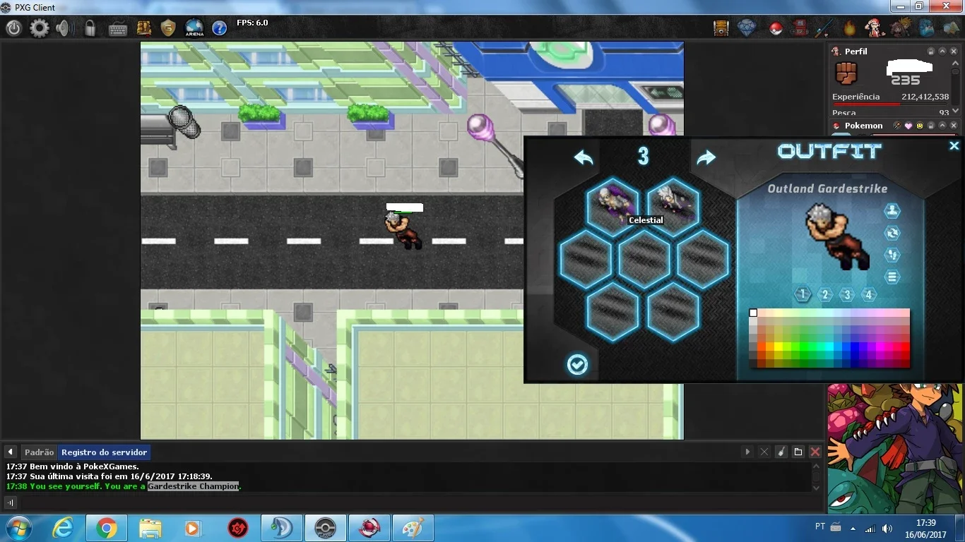The width and height of the screenshot is (965, 542).
Task: Select the Registro do servidor tab
Action: [x=105, y=452]
